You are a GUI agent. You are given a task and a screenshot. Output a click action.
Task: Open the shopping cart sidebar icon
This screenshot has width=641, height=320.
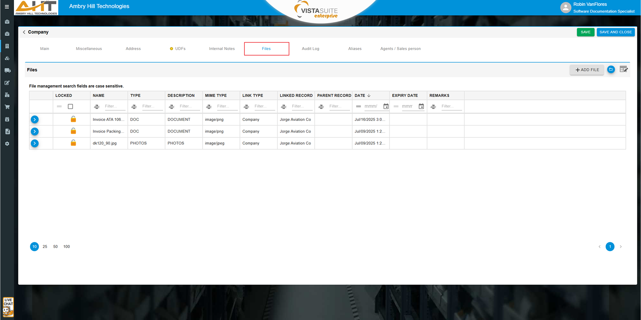point(7,107)
